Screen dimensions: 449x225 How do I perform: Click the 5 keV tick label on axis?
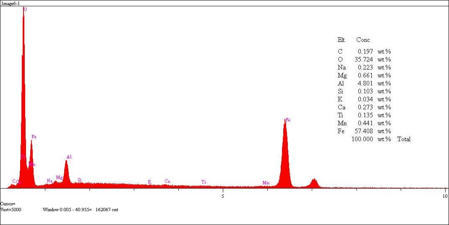pos(223,196)
